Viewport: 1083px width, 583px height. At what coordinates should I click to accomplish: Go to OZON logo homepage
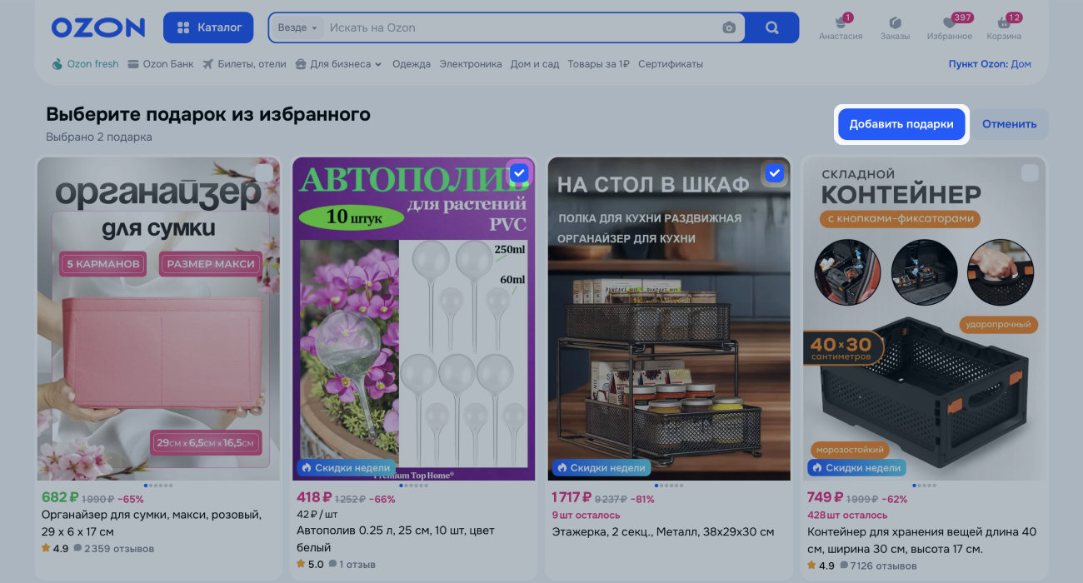pyautogui.click(x=98, y=27)
